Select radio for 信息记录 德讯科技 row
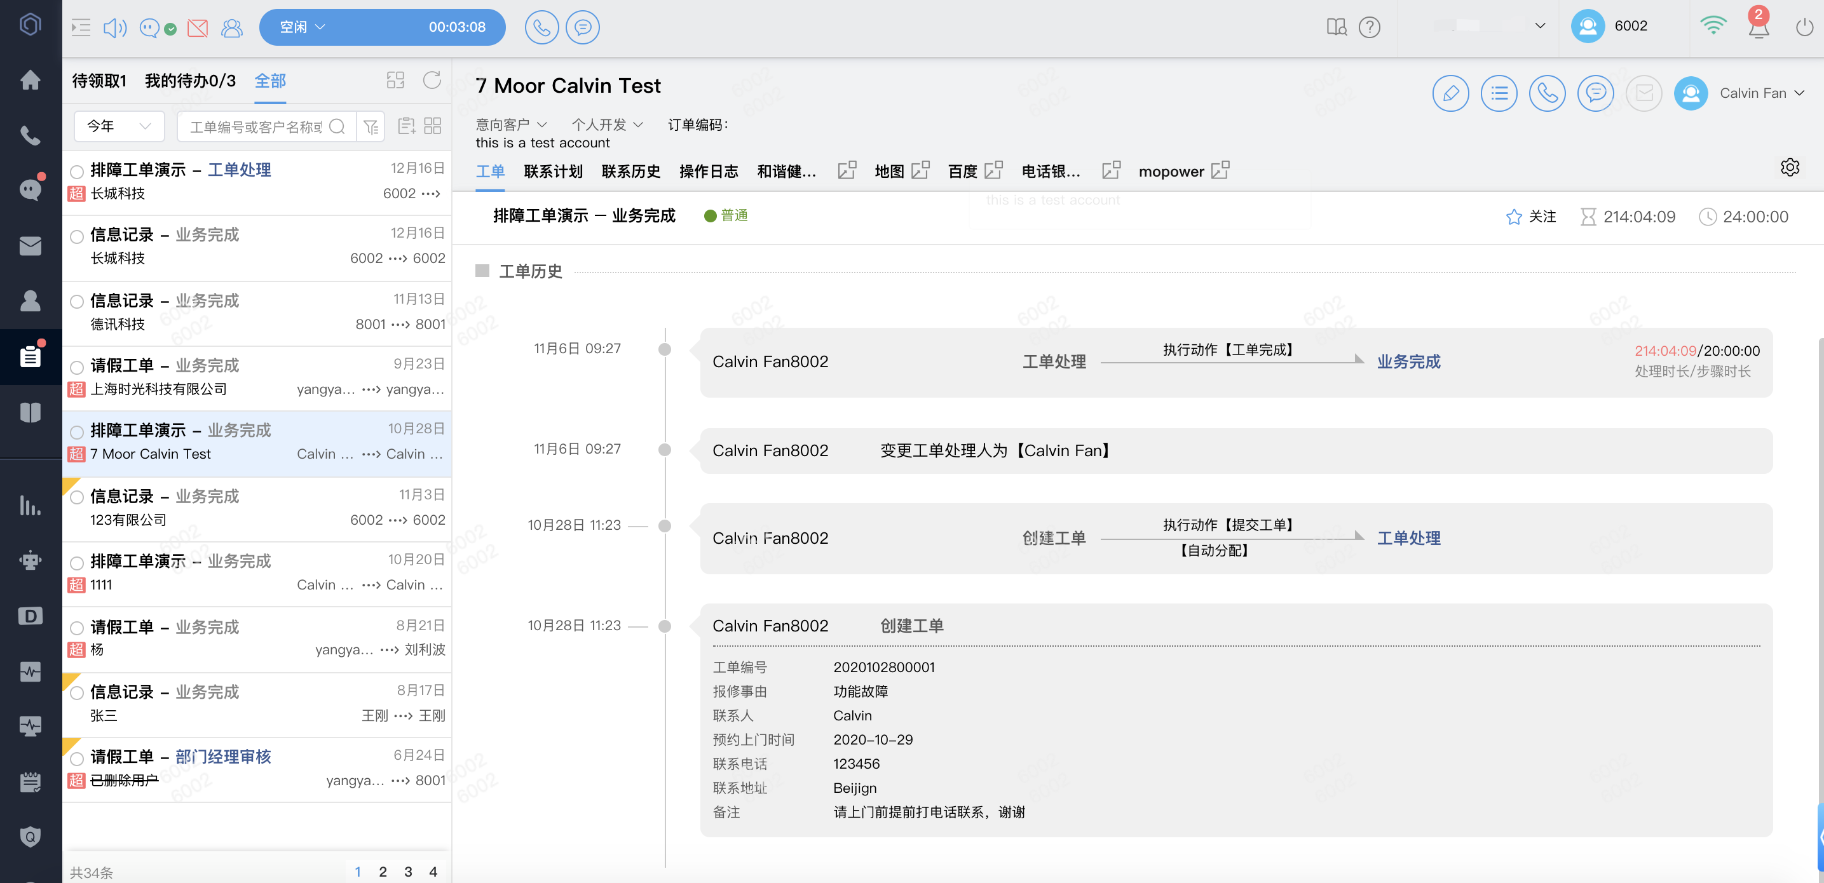 pos(76,301)
